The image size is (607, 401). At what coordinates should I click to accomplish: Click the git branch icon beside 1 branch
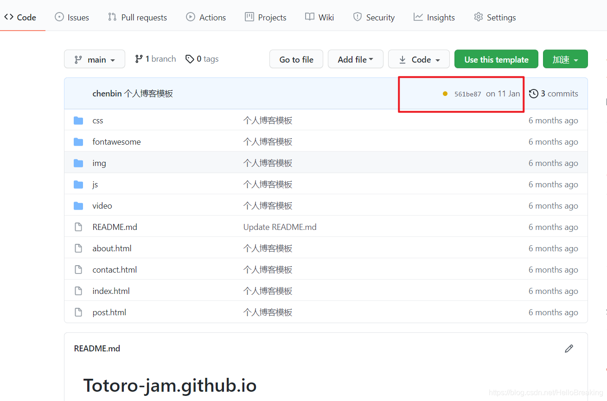[139, 59]
